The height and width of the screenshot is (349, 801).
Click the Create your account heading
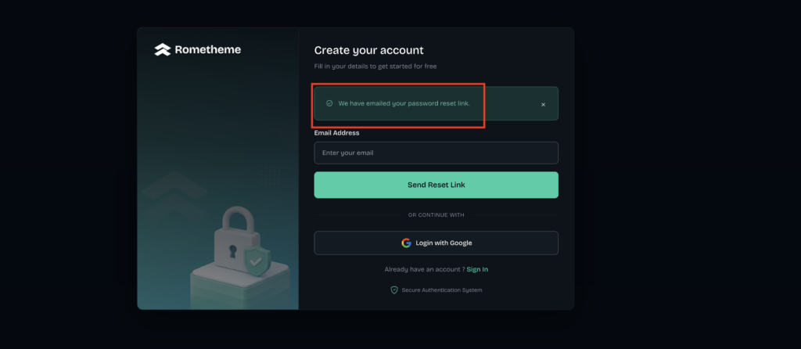coord(369,50)
